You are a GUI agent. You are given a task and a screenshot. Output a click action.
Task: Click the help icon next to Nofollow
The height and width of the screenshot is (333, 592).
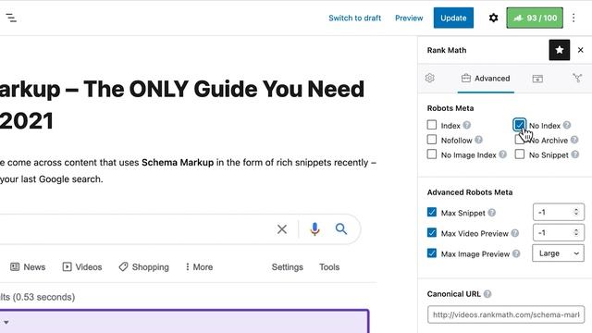[479, 140]
